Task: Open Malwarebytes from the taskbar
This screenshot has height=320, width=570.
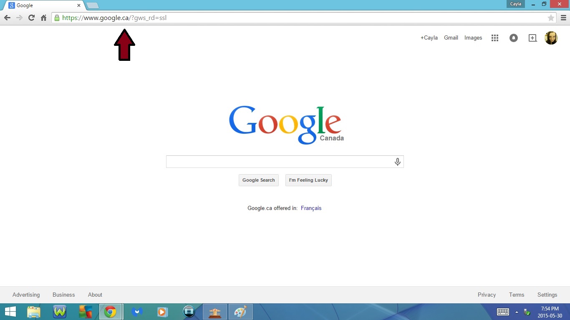Action: tap(137, 312)
